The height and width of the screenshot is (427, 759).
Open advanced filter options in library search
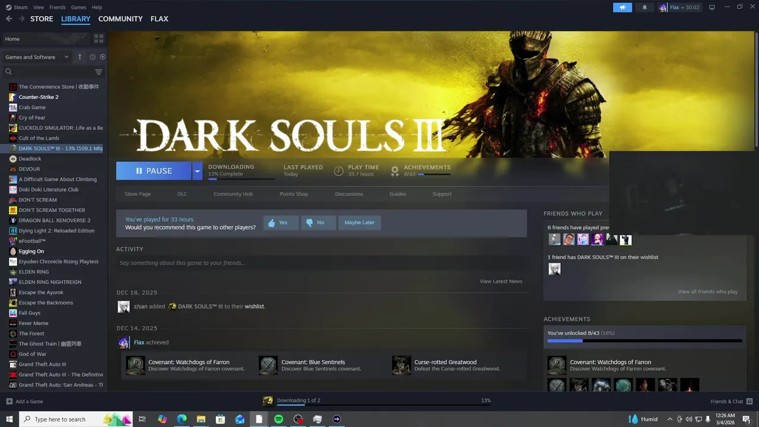(98, 72)
